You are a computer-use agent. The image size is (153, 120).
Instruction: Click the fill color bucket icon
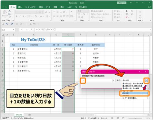(36, 16)
